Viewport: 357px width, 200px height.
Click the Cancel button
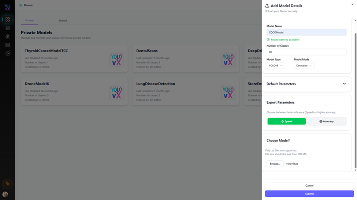tap(309, 185)
